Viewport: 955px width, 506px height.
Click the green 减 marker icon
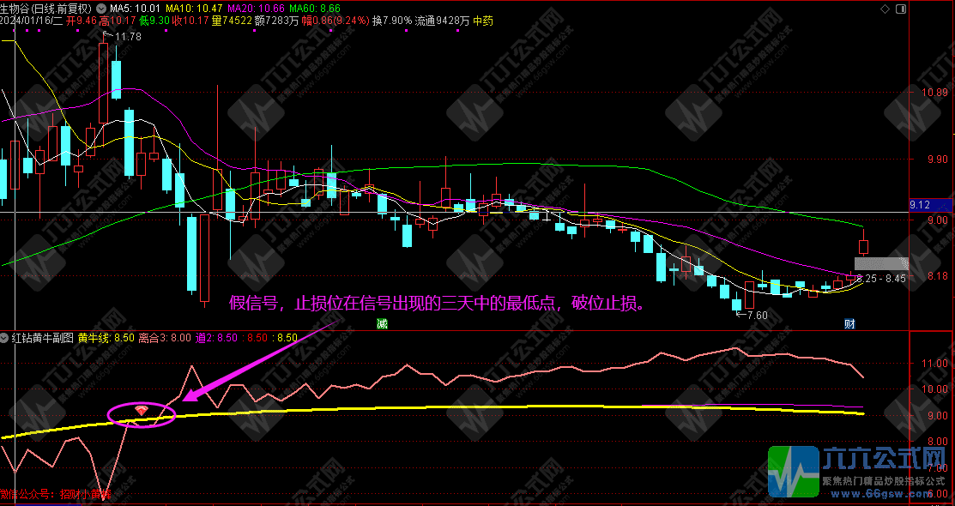[382, 323]
